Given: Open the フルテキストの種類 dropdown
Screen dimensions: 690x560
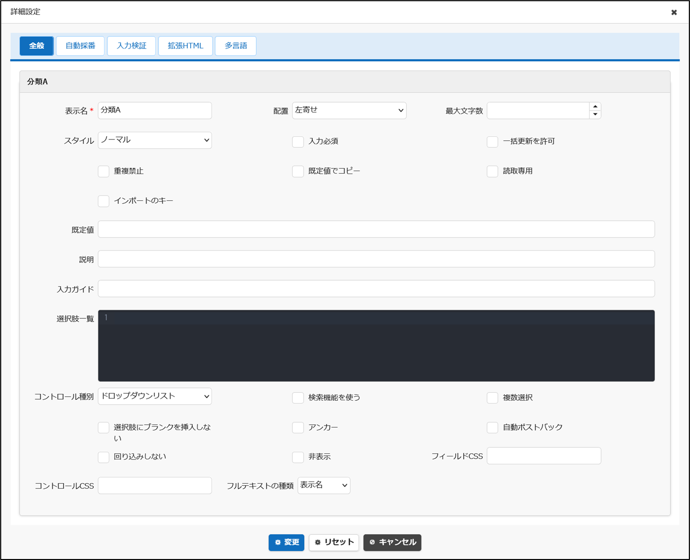Looking at the screenshot, I should tap(324, 485).
